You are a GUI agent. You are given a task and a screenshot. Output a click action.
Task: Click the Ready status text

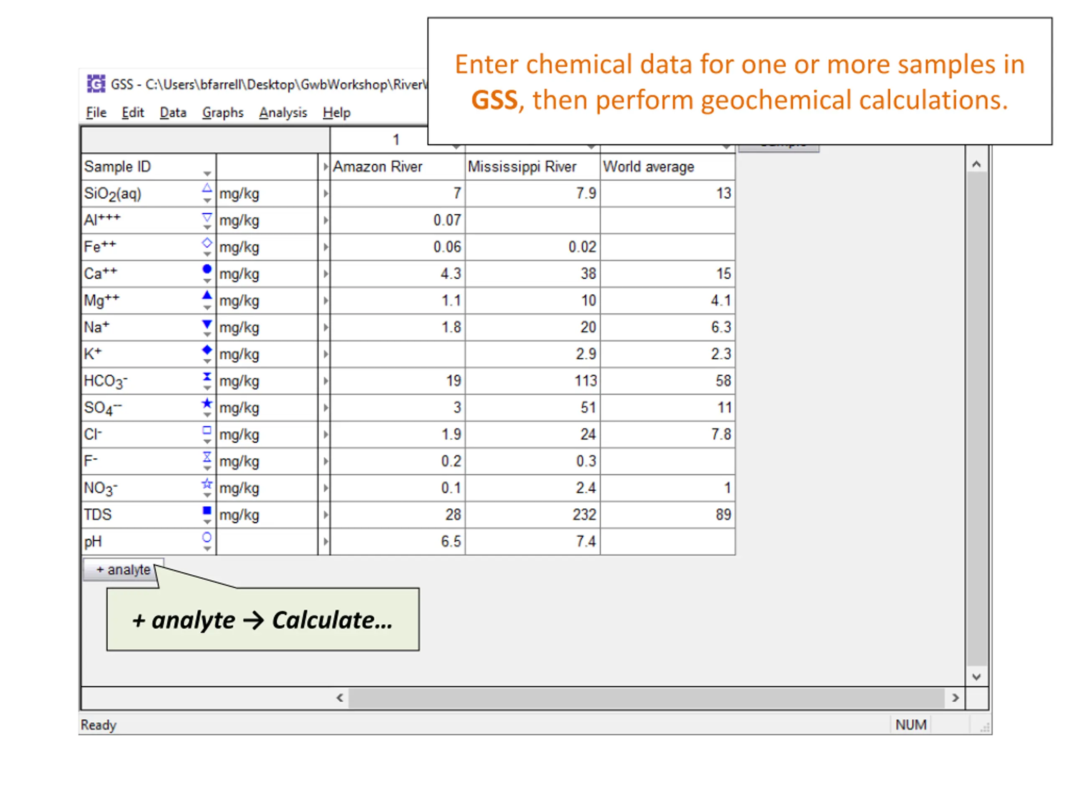pos(99,725)
